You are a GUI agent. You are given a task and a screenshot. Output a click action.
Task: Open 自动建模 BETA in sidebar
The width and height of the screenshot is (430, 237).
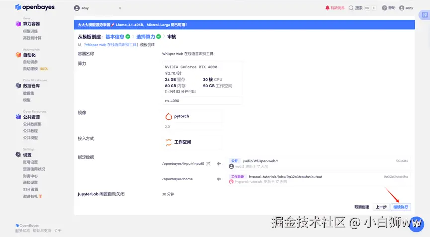tap(35, 69)
